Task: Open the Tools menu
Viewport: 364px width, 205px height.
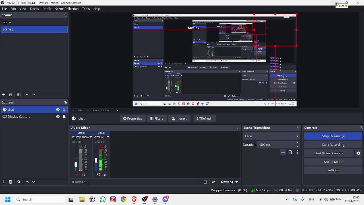Action: 86,9
